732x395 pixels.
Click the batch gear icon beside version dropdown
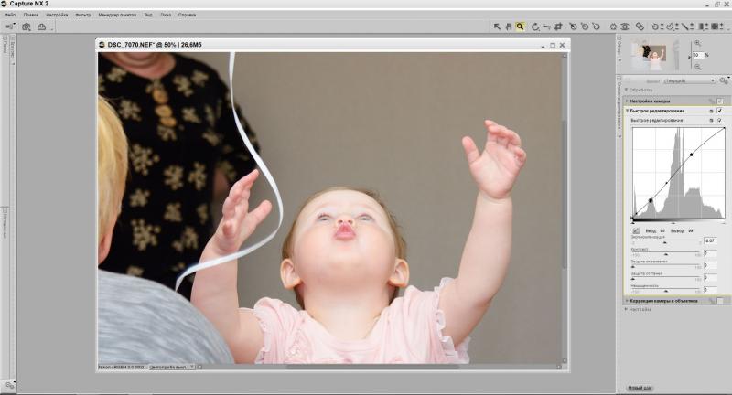[x=724, y=80]
